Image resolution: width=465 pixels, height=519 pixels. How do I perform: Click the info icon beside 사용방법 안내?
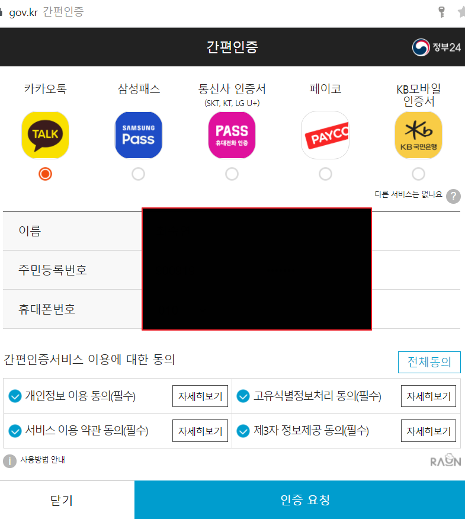coord(9,461)
